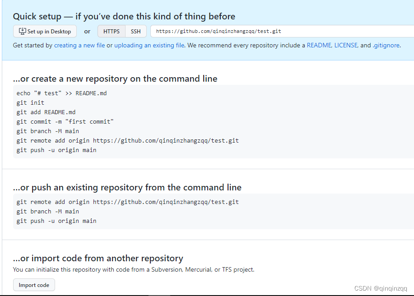Click the Set up in Desktop button

(45, 32)
